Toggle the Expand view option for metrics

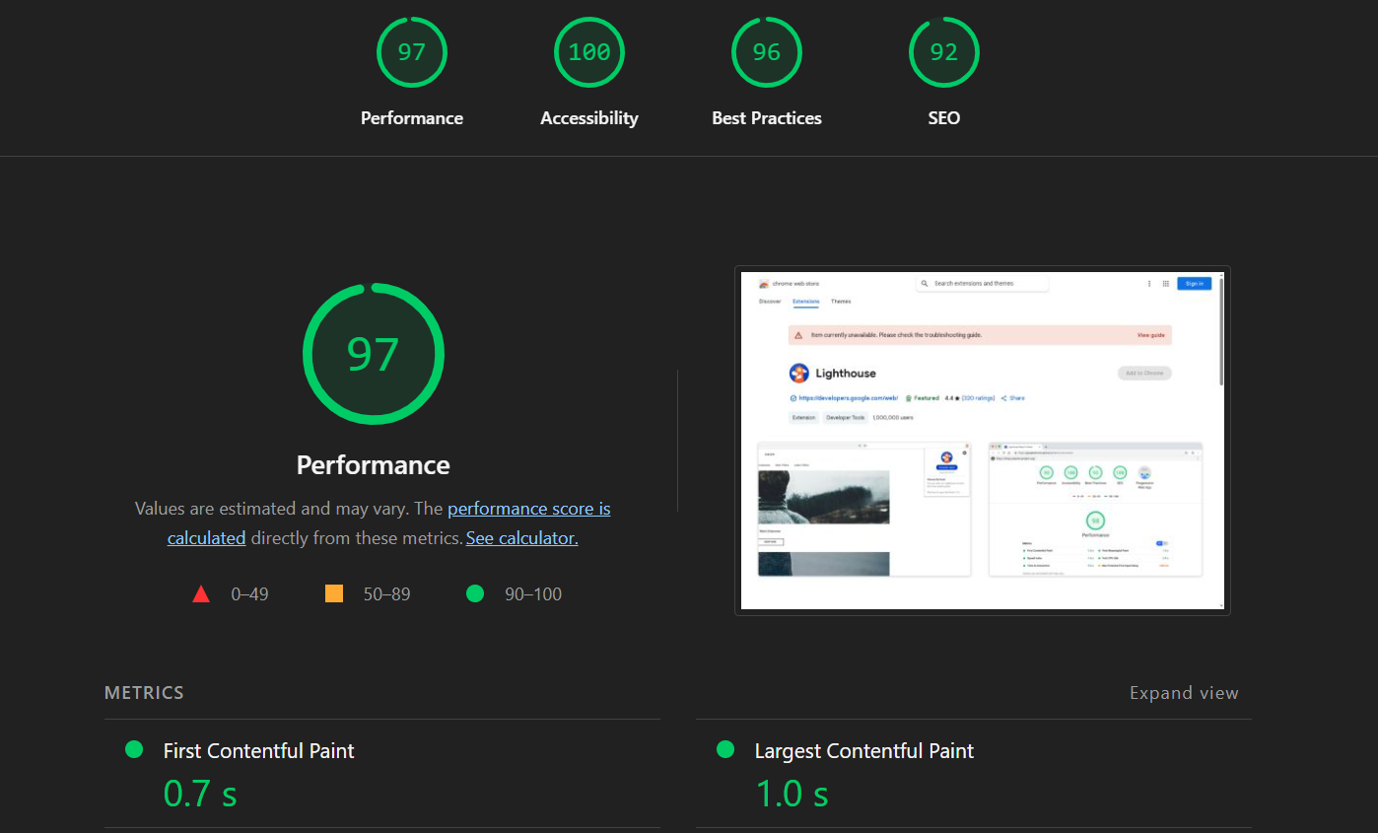[x=1184, y=693]
